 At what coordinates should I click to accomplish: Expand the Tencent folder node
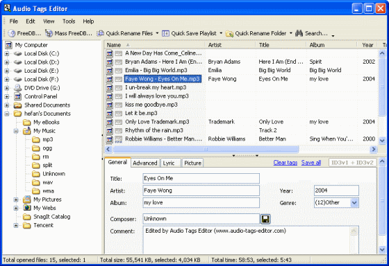point(16,225)
